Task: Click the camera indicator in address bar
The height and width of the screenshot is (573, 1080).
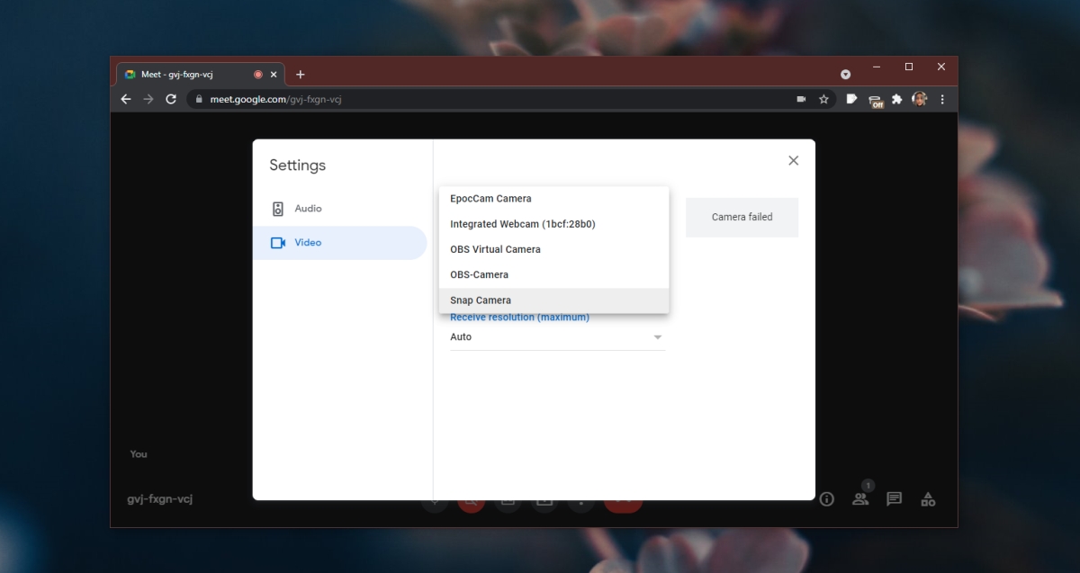Action: point(800,99)
